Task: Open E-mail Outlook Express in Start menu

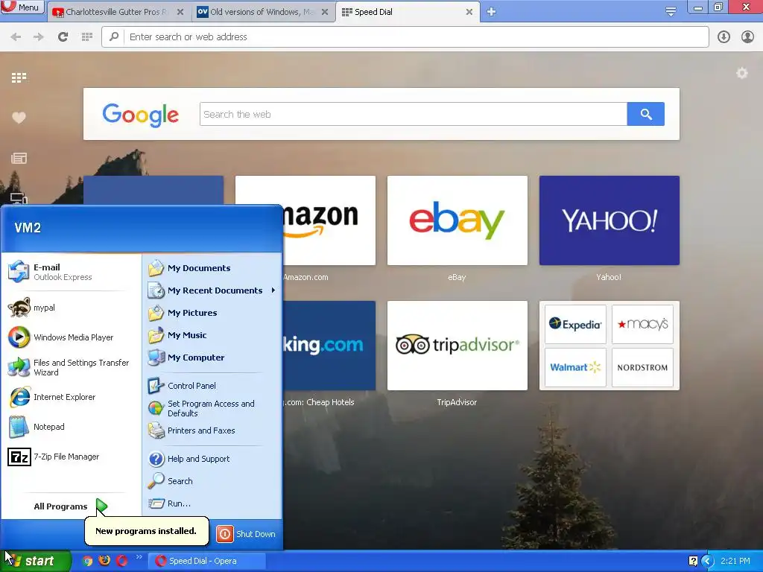Action: tap(71, 272)
